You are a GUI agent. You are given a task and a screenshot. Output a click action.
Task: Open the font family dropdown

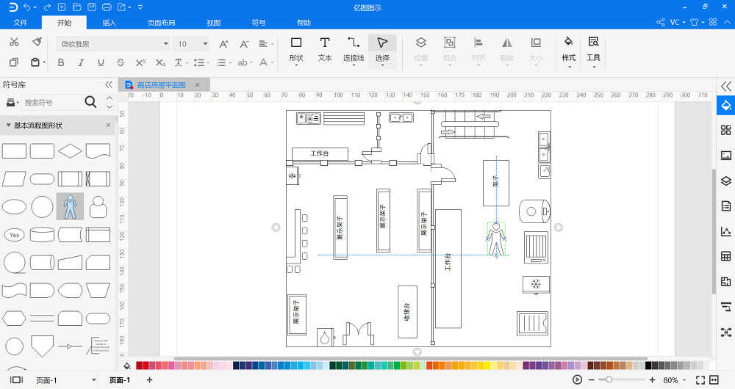point(113,43)
